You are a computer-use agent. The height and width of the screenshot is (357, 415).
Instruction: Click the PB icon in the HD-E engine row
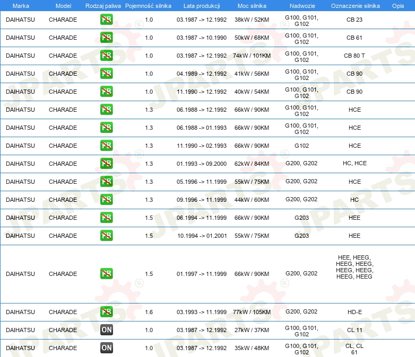[106, 312]
